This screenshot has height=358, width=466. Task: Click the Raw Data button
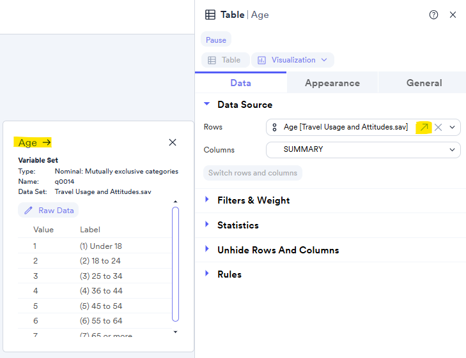[48, 211]
